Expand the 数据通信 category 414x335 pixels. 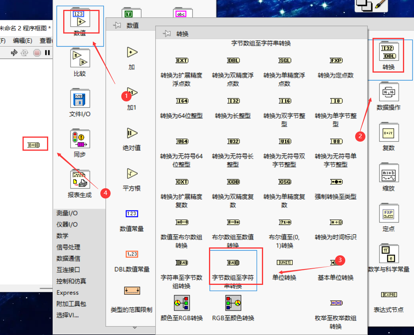(68, 258)
